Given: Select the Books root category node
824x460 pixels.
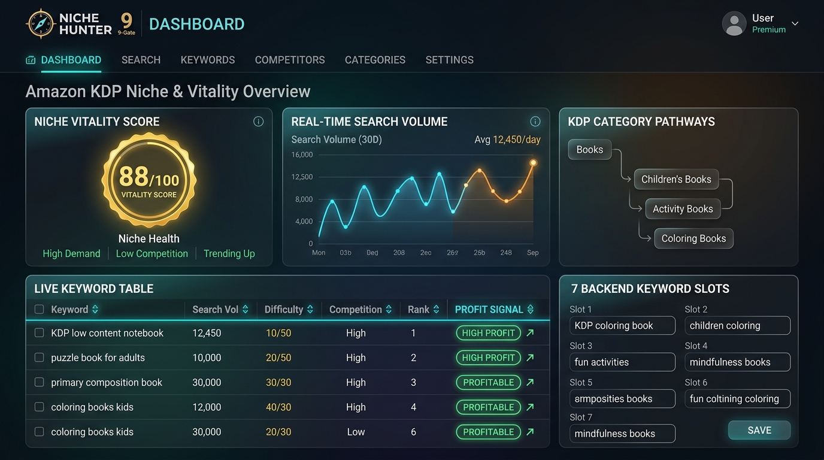Looking at the screenshot, I should tap(590, 150).
